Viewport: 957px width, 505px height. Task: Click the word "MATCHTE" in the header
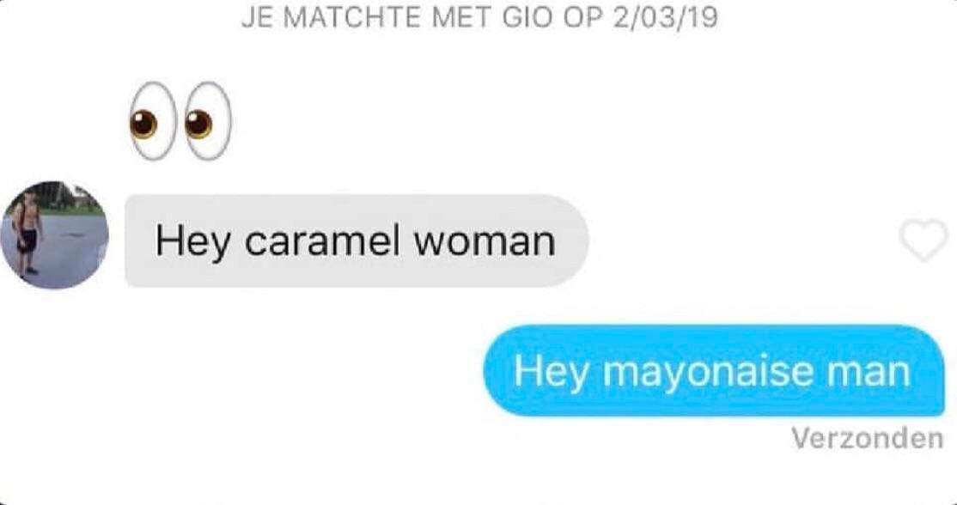coord(353,18)
